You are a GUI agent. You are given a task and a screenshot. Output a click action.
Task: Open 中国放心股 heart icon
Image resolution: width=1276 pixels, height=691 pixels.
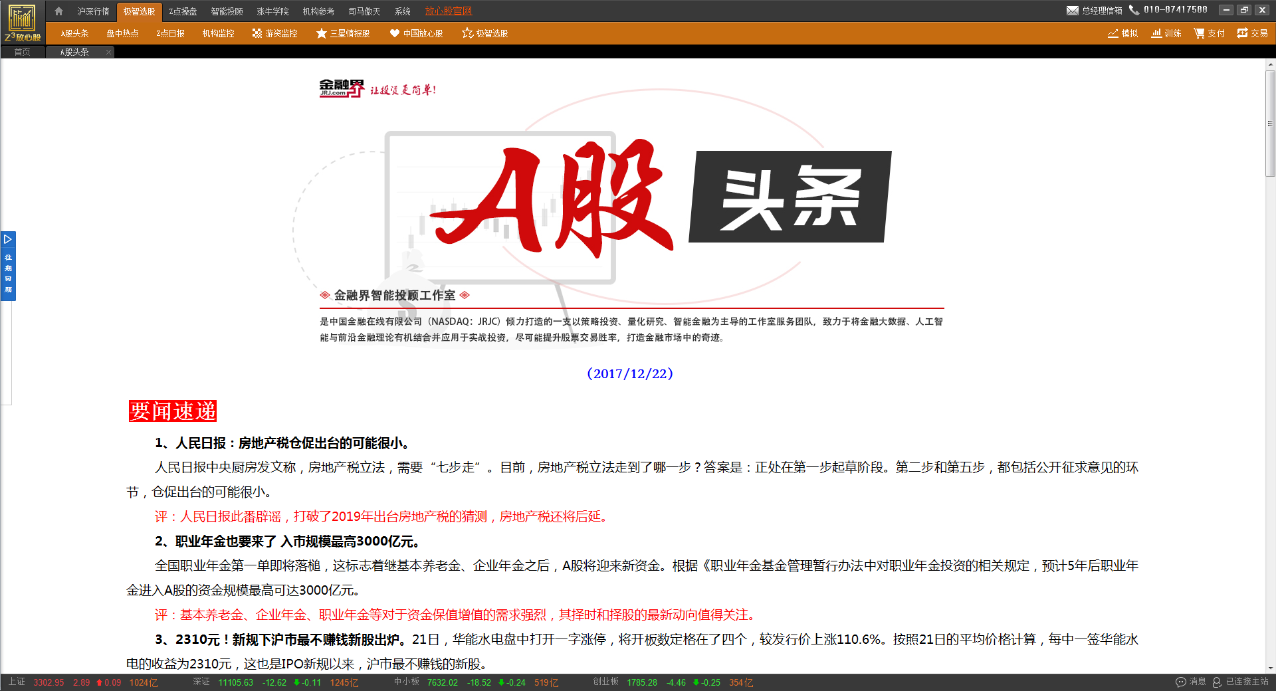tap(395, 33)
